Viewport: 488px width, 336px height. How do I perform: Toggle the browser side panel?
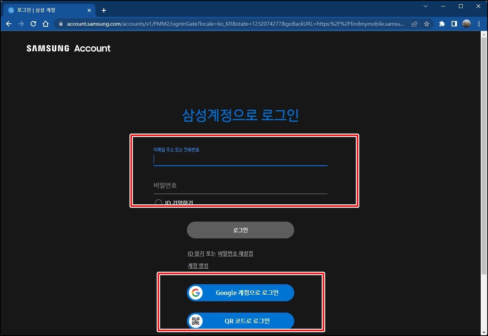(454, 24)
